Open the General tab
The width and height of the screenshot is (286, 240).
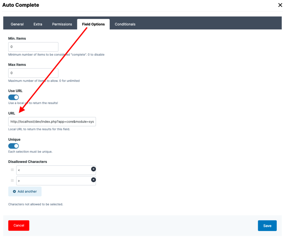tap(17, 24)
